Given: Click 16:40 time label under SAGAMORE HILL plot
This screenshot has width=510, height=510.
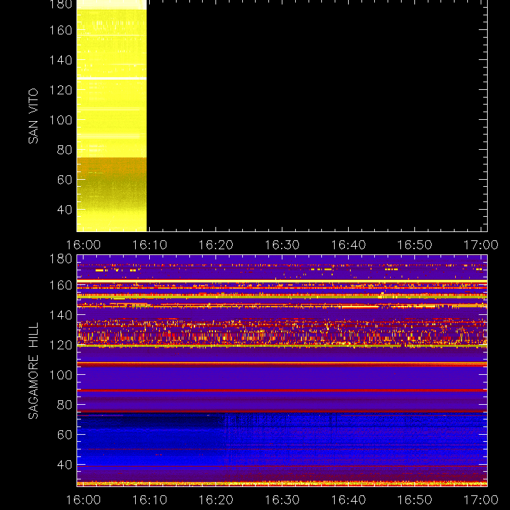Looking at the screenshot, I should pyautogui.click(x=348, y=500).
